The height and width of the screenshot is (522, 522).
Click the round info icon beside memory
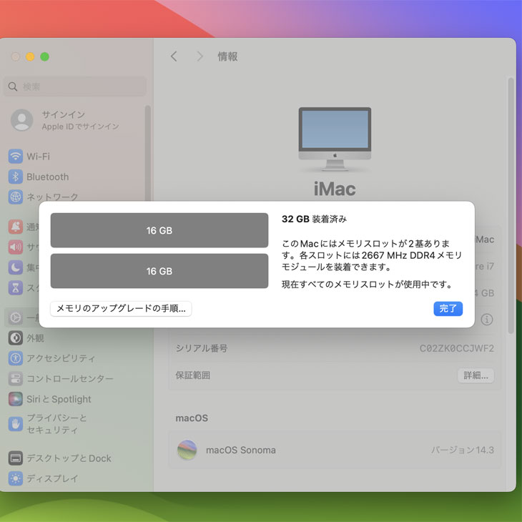[487, 319]
